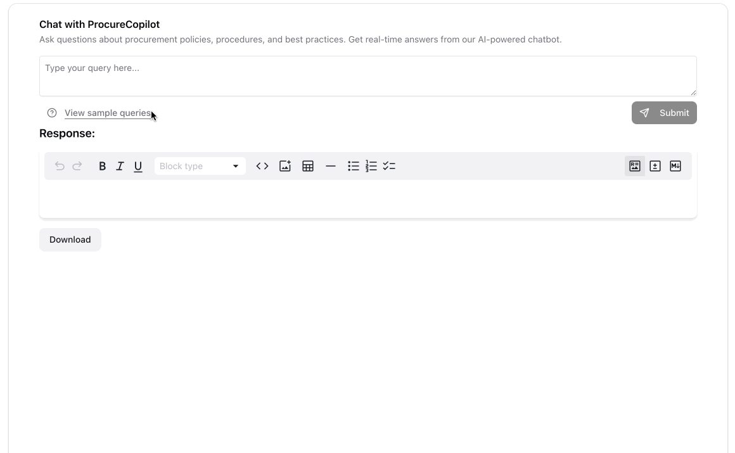Screen dimensions: 735x453
Task: Start a bulleted list
Action: pos(354,166)
